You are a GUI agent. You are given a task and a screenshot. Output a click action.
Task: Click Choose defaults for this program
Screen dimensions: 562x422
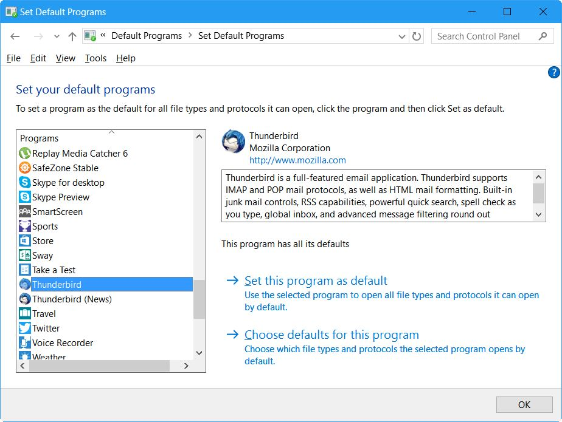pos(331,335)
